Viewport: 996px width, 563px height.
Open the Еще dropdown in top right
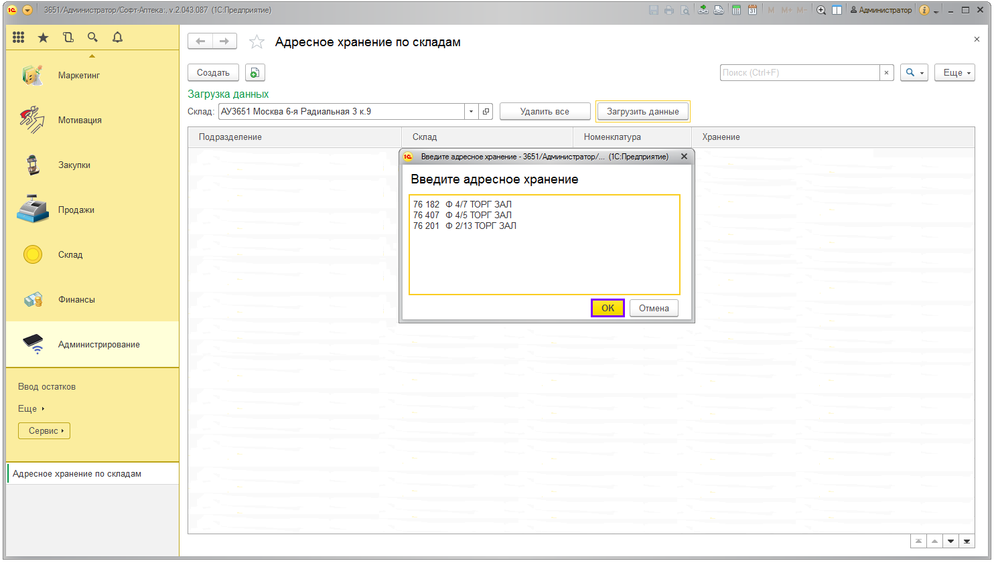[954, 72]
